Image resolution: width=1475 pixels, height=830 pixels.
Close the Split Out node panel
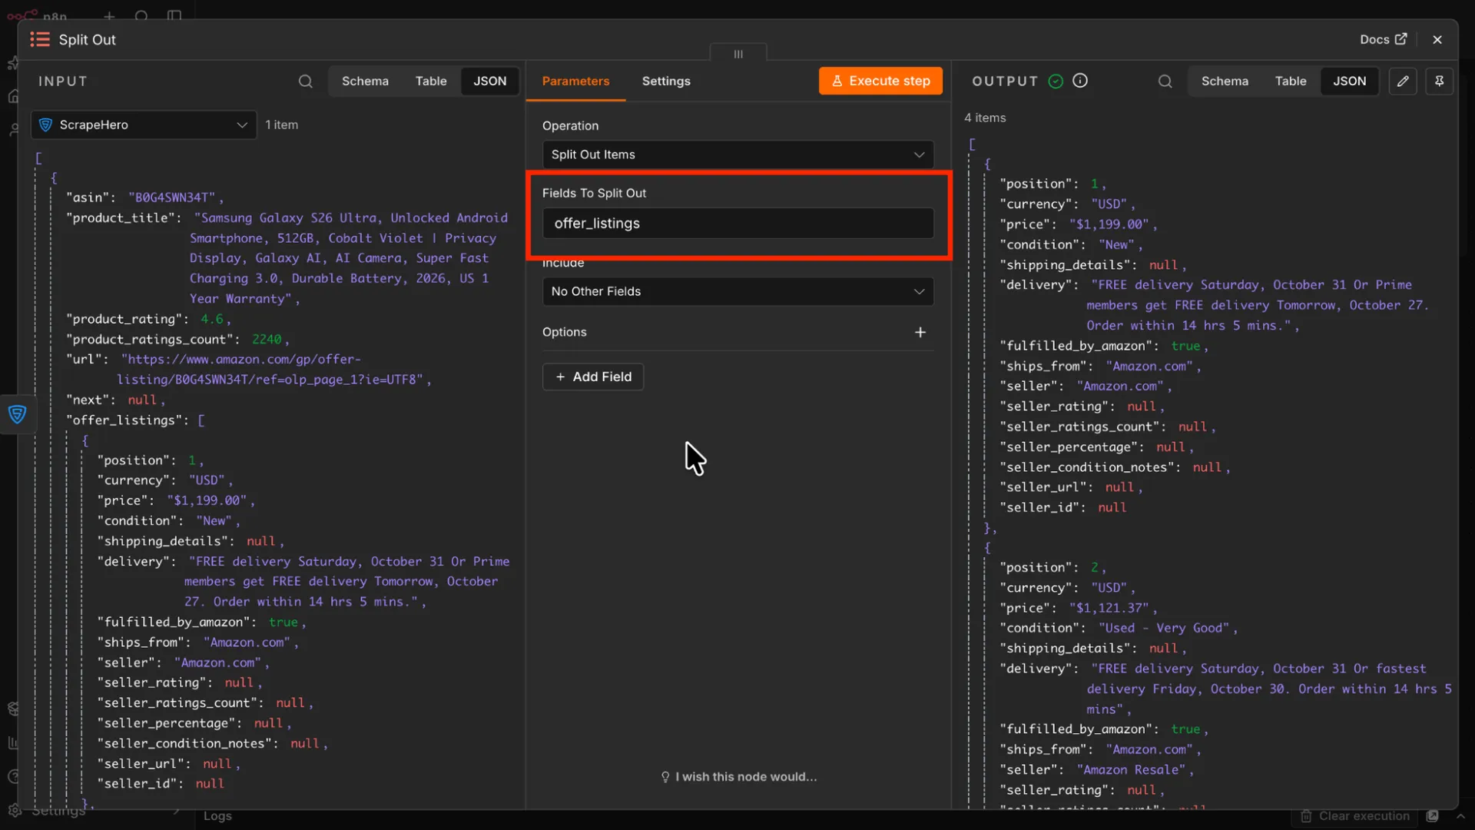click(x=1437, y=40)
